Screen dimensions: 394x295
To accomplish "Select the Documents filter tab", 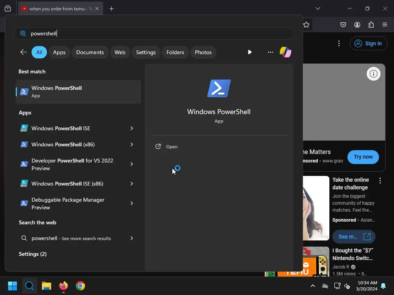I will (90, 52).
